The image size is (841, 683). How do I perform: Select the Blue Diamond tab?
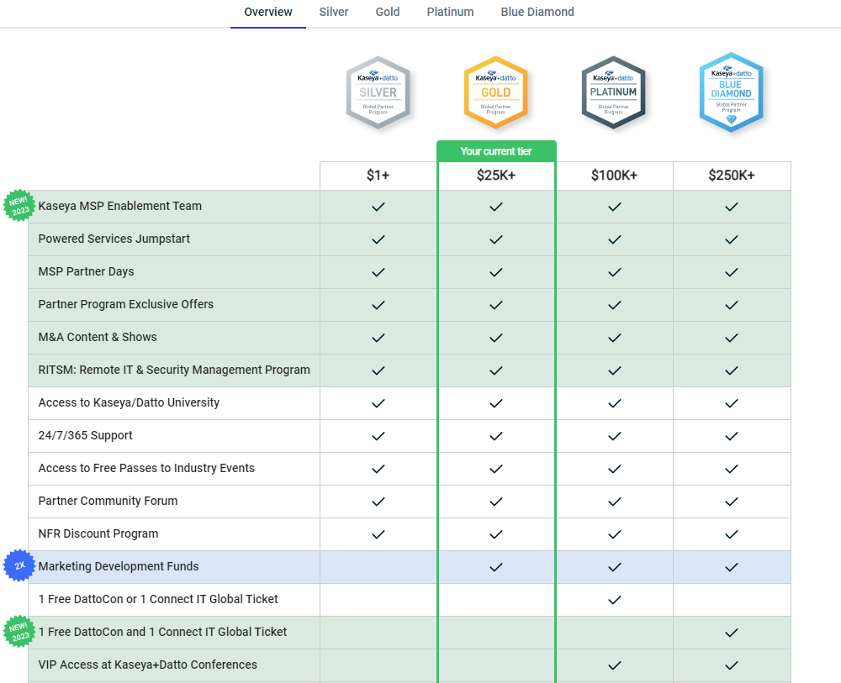coord(537,13)
